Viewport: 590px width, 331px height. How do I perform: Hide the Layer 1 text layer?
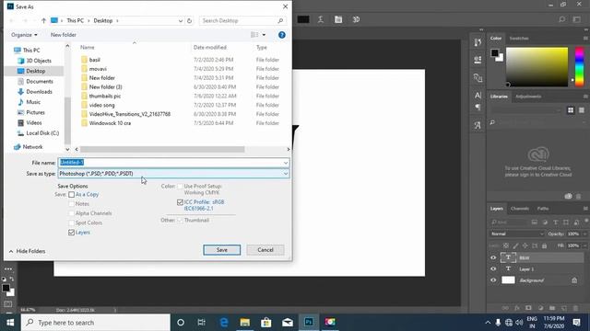pyautogui.click(x=493, y=269)
